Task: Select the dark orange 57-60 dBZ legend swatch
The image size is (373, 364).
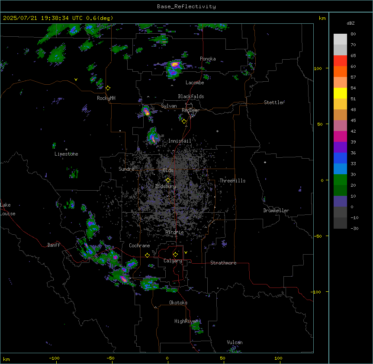Action: click(x=340, y=71)
